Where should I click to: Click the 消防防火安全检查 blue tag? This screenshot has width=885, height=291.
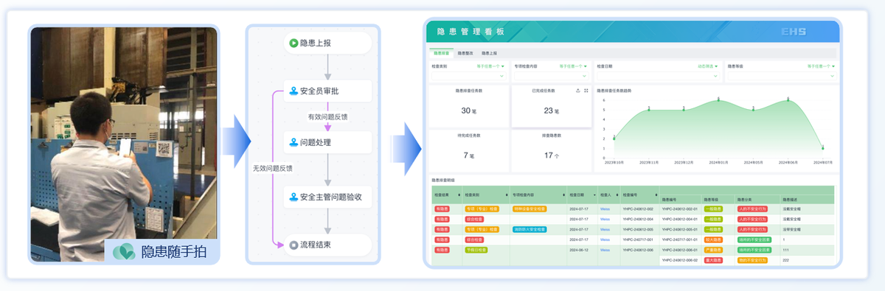tap(530, 229)
